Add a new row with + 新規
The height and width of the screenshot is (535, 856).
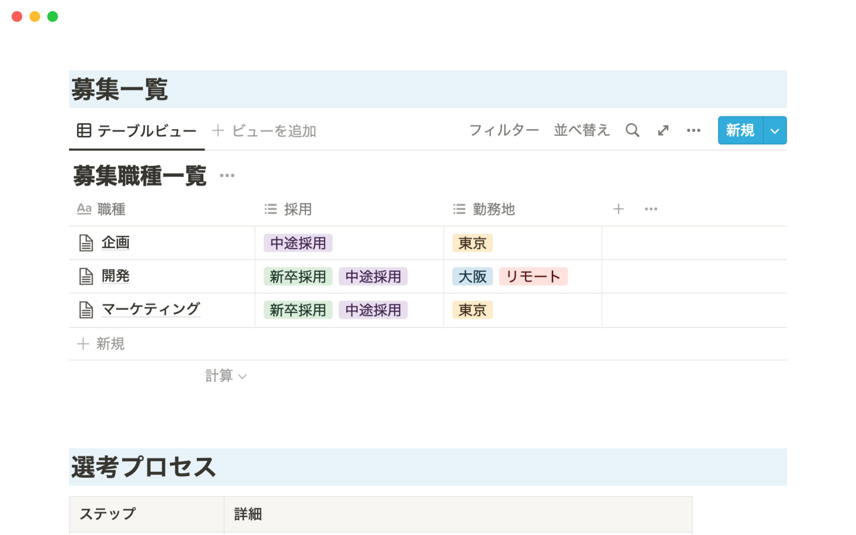(x=102, y=344)
